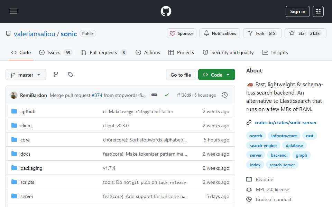The image size is (332, 207).
Task: Click Go to file button
Action: click(181, 75)
